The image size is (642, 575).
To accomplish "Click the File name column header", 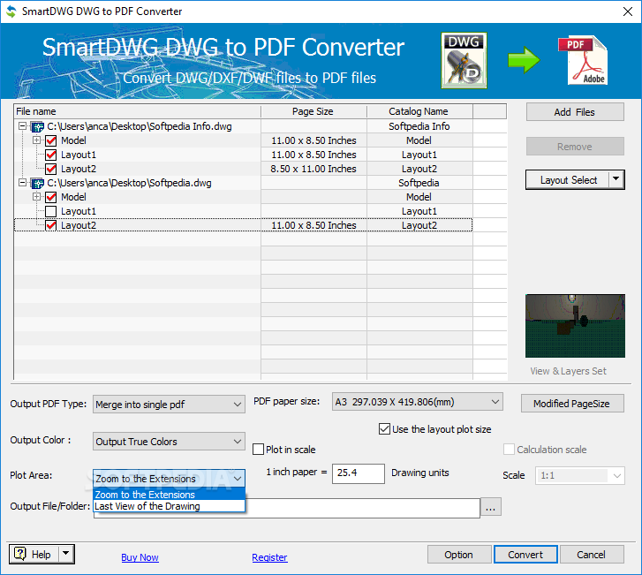I will pyautogui.click(x=137, y=111).
